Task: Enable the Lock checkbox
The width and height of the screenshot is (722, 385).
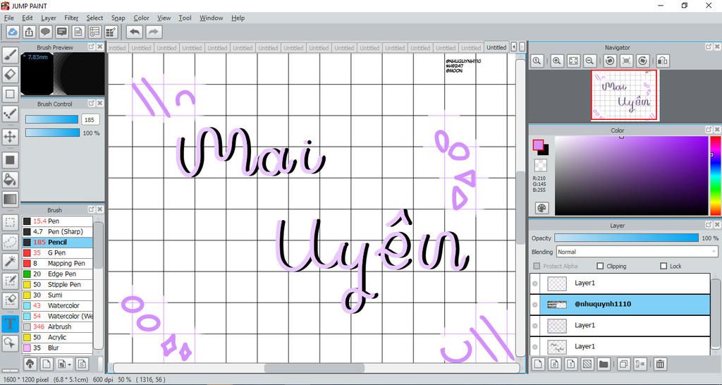Action: (663, 266)
